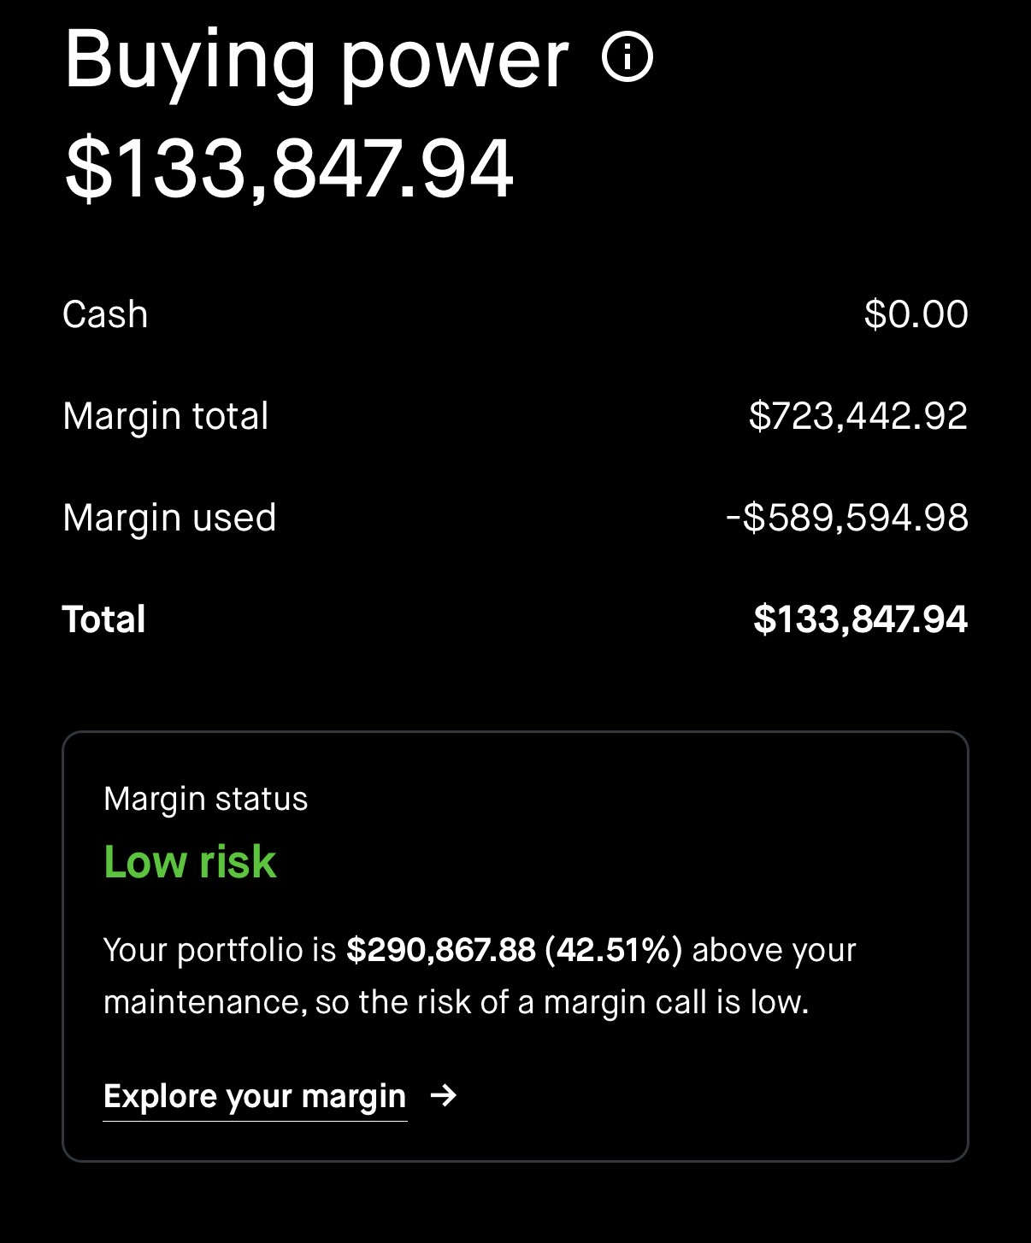Tap the $0.00 cash value
This screenshot has width=1031, height=1243.
(916, 314)
